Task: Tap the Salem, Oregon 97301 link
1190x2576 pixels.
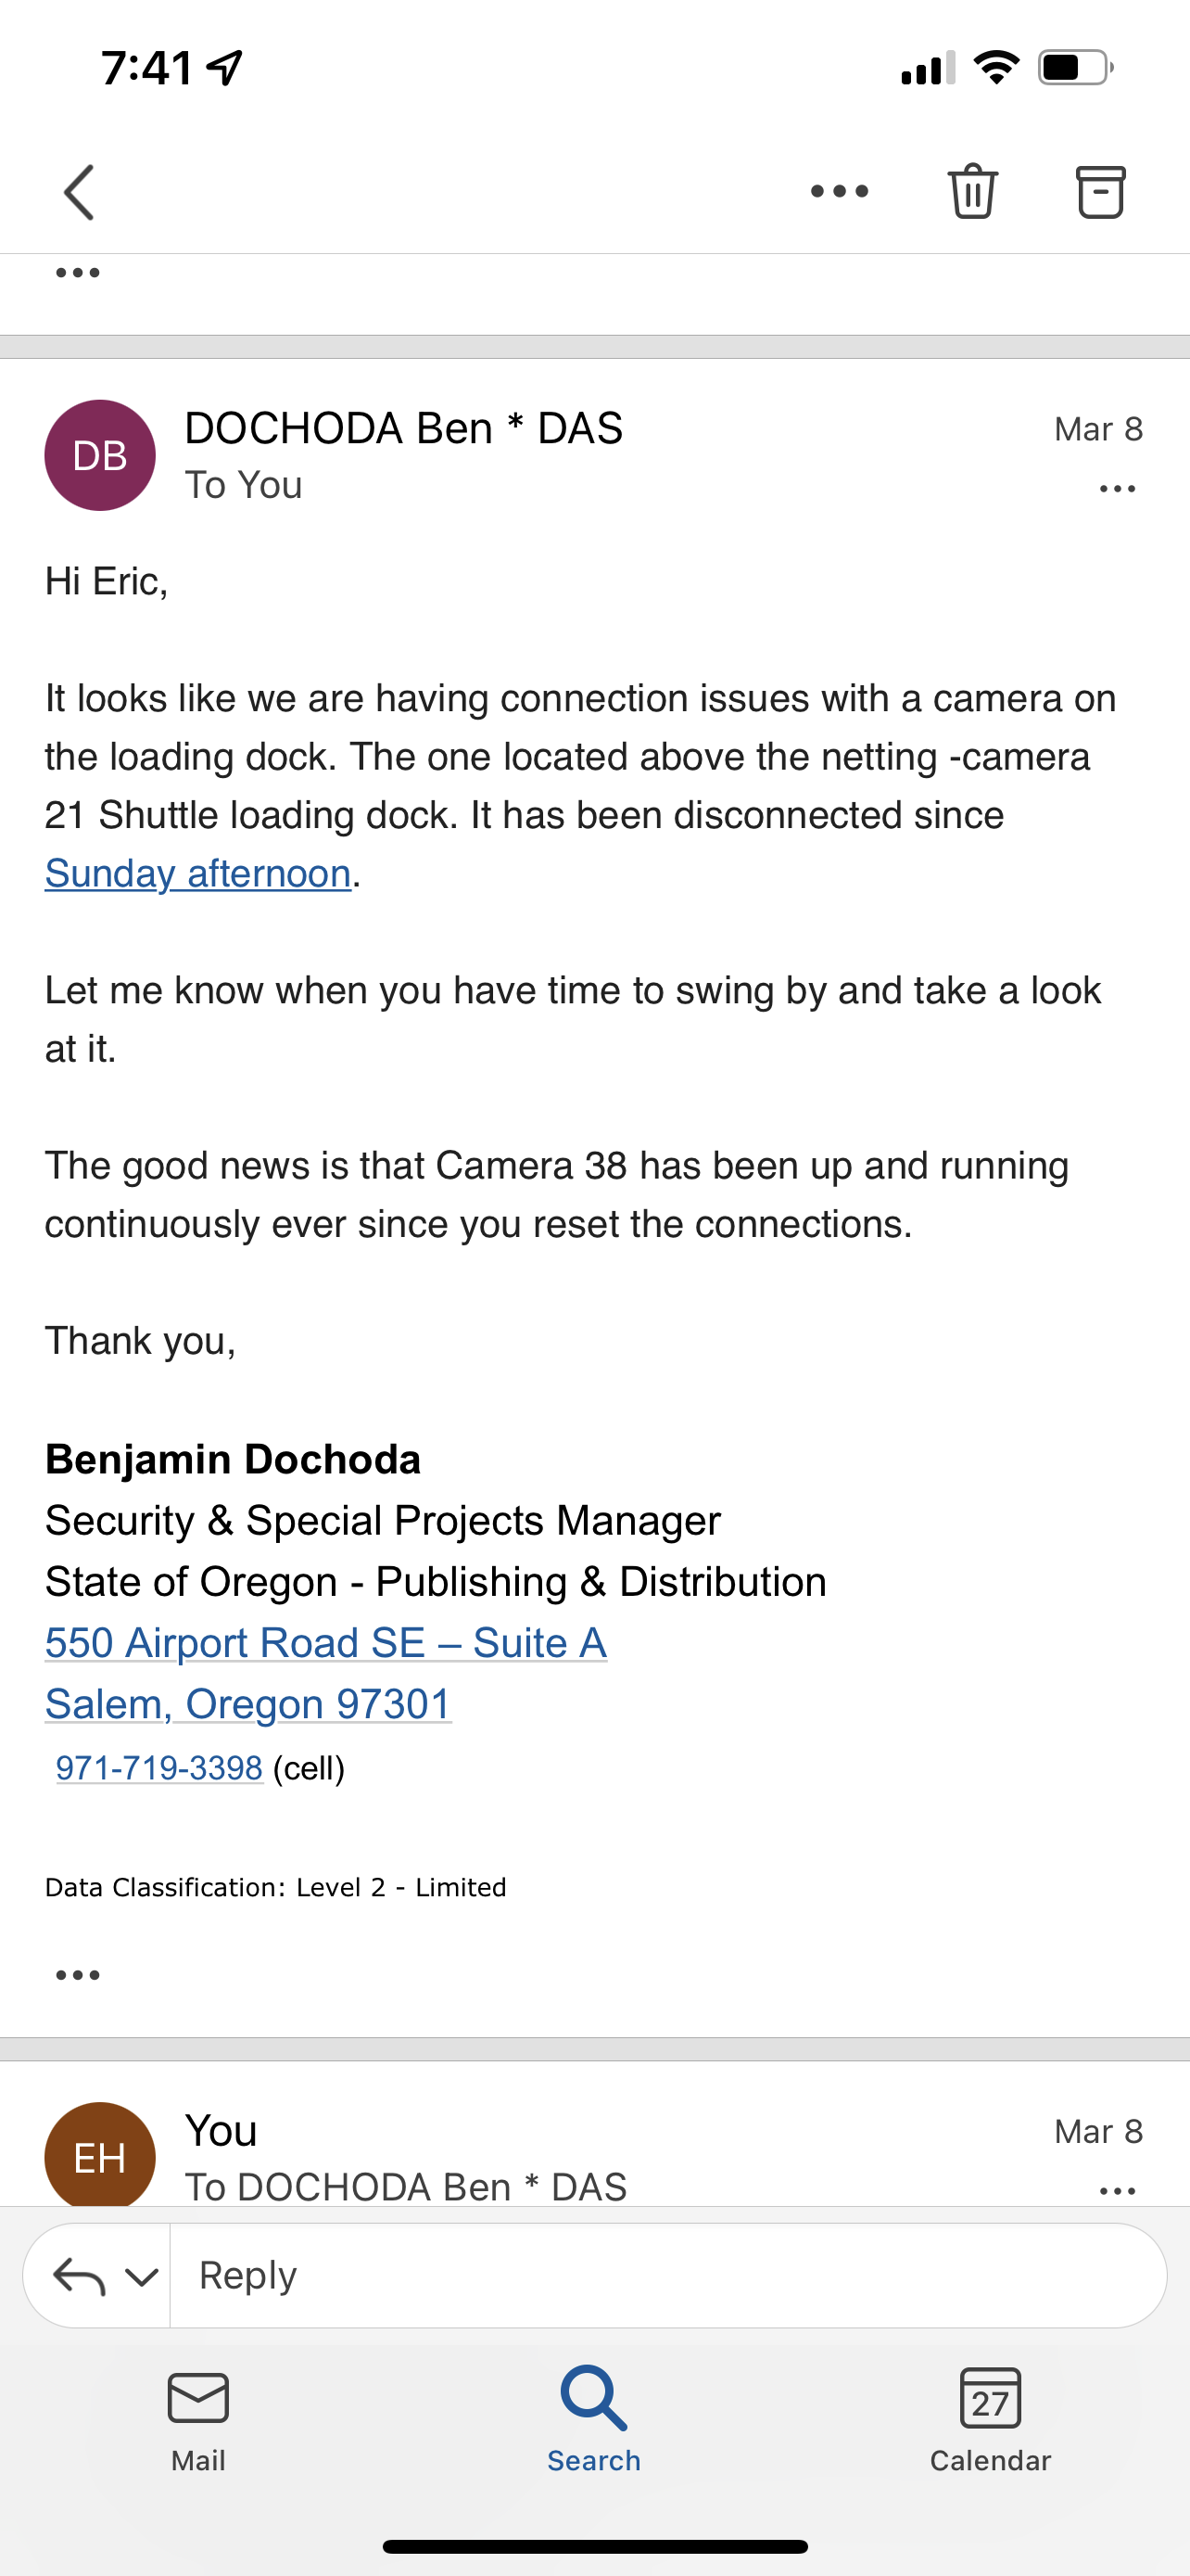Action: pyautogui.click(x=247, y=1704)
